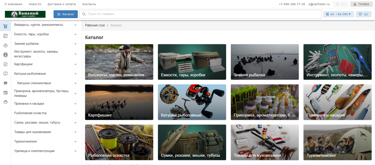The image size is (375, 165).
Task: Click the shopping cart icon in left sidebar
Action: coord(5,27)
